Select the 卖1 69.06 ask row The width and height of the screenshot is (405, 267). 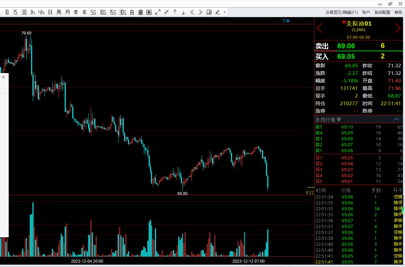pos(359,151)
